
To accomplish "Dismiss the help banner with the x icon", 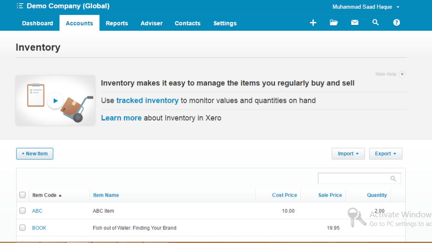I will pyautogui.click(x=402, y=74).
